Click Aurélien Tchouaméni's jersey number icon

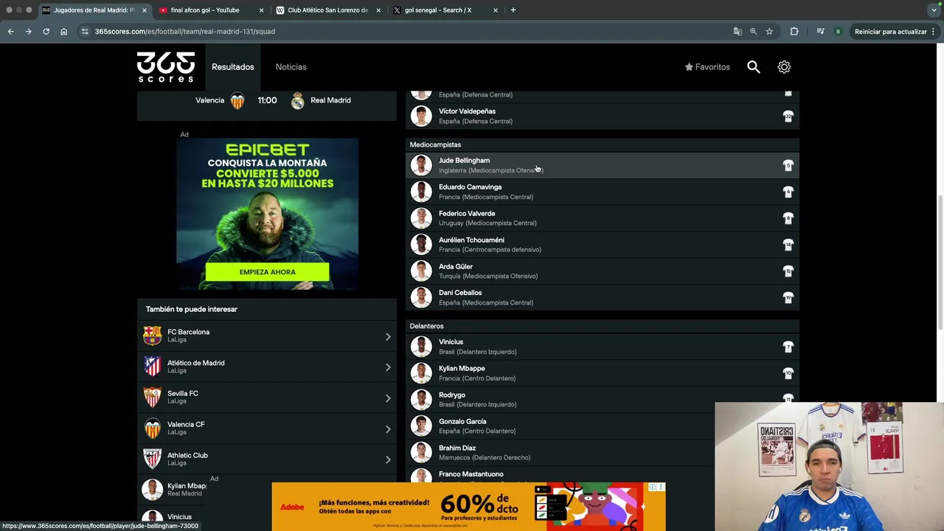tap(788, 245)
